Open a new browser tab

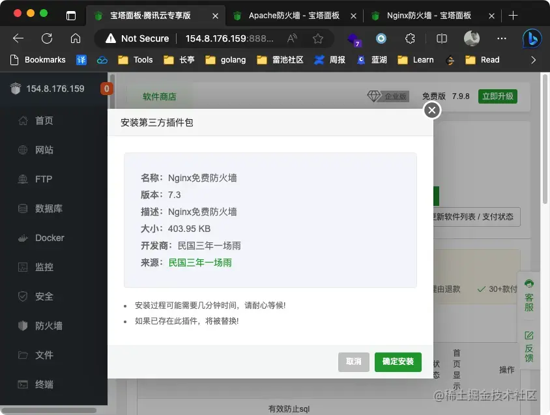click(513, 16)
